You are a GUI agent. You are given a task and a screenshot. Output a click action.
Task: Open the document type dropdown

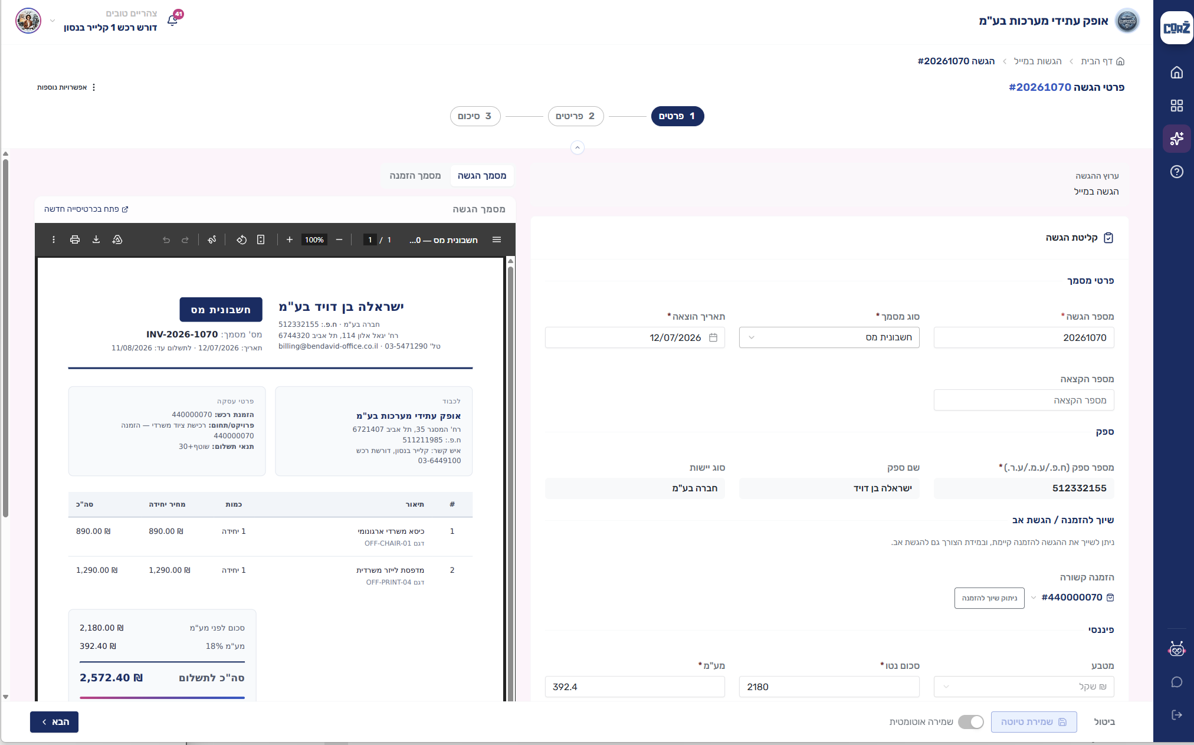pyautogui.click(x=829, y=337)
